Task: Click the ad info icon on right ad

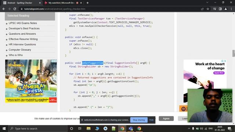Action: (223, 61)
